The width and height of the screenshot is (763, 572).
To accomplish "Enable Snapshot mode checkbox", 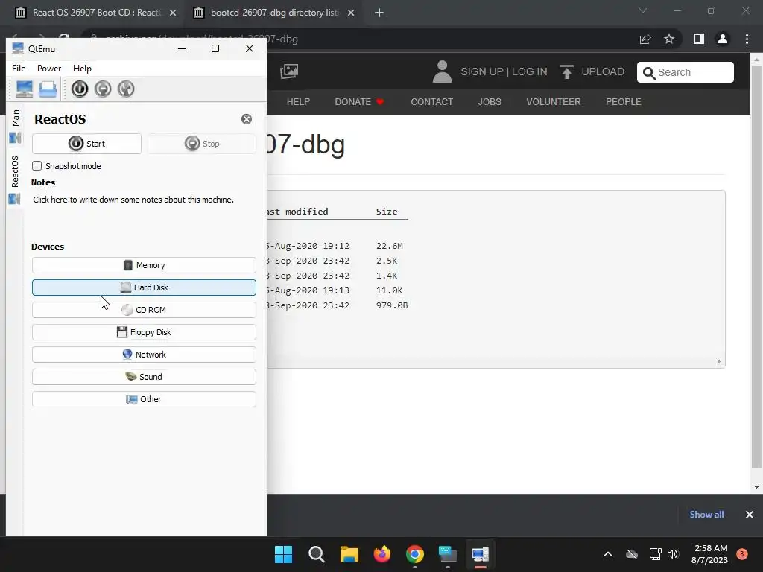I will click(37, 166).
